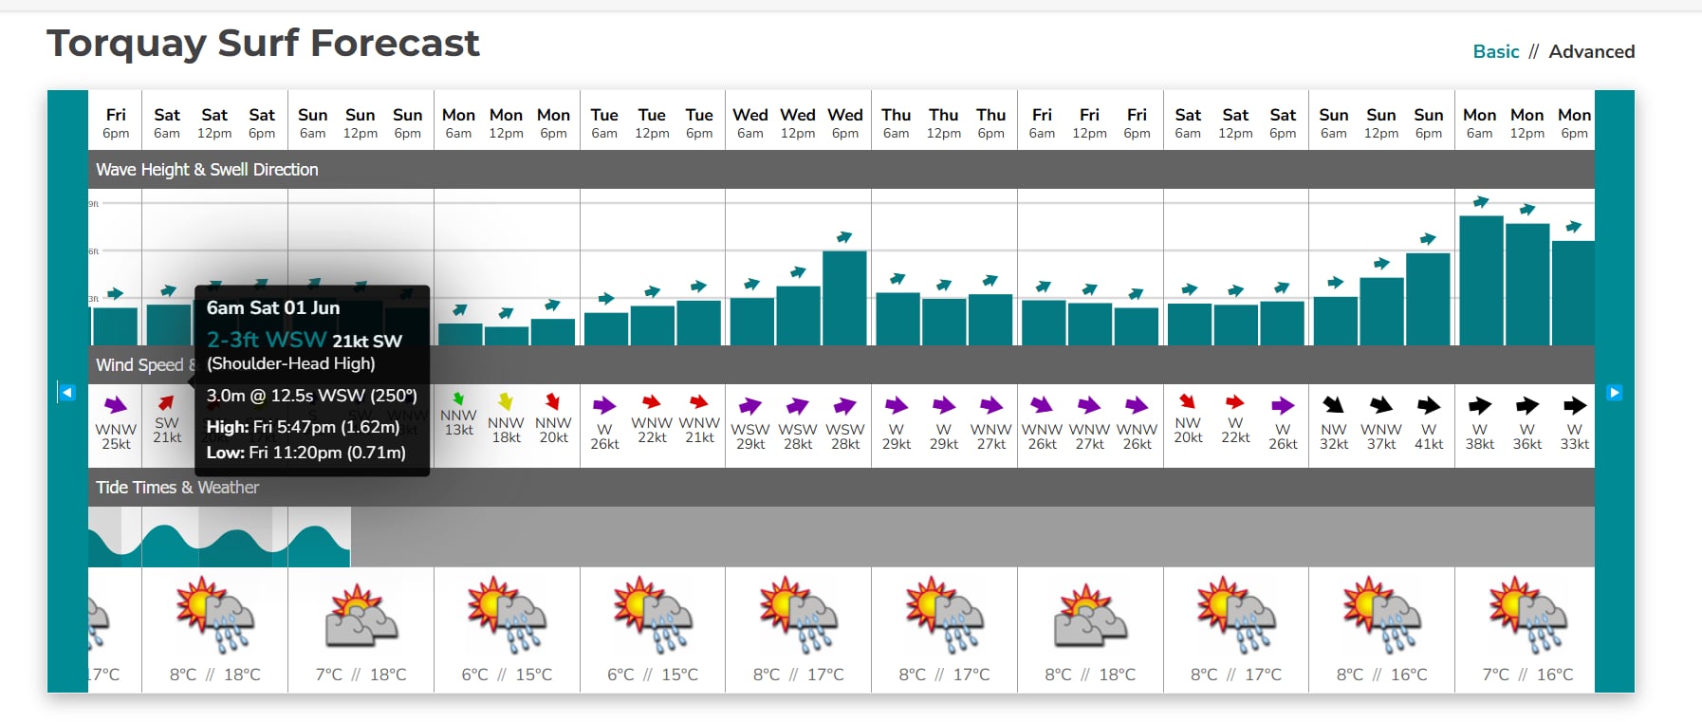Click cloudy weather icon above 8°C // 18°C Friday
Viewport: 1702px width, 722px height.
coord(1090,615)
